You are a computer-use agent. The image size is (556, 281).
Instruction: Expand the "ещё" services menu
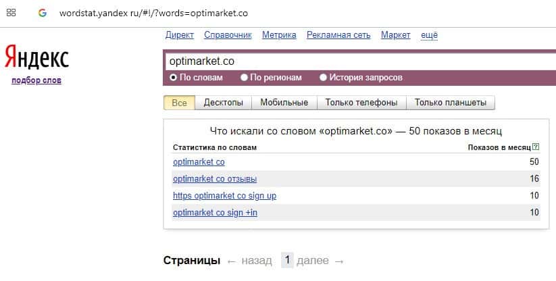(x=429, y=35)
